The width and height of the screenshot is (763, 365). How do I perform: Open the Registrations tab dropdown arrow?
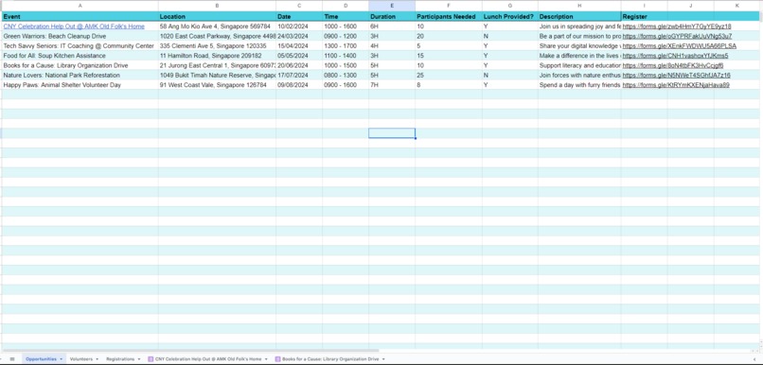point(138,359)
